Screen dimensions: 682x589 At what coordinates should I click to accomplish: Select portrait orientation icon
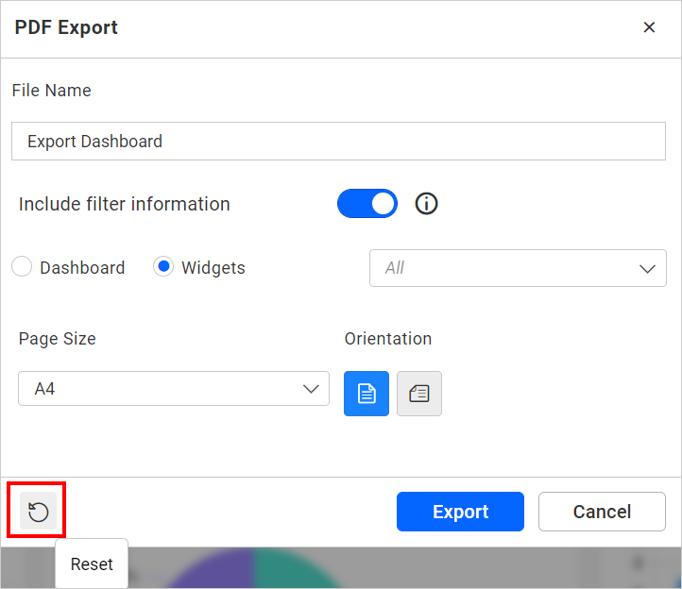click(367, 394)
